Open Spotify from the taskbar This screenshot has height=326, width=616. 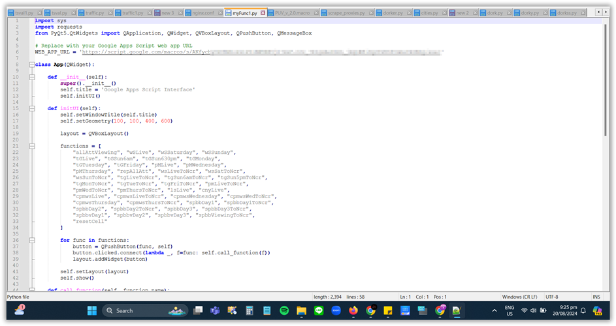click(x=284, y=311)
